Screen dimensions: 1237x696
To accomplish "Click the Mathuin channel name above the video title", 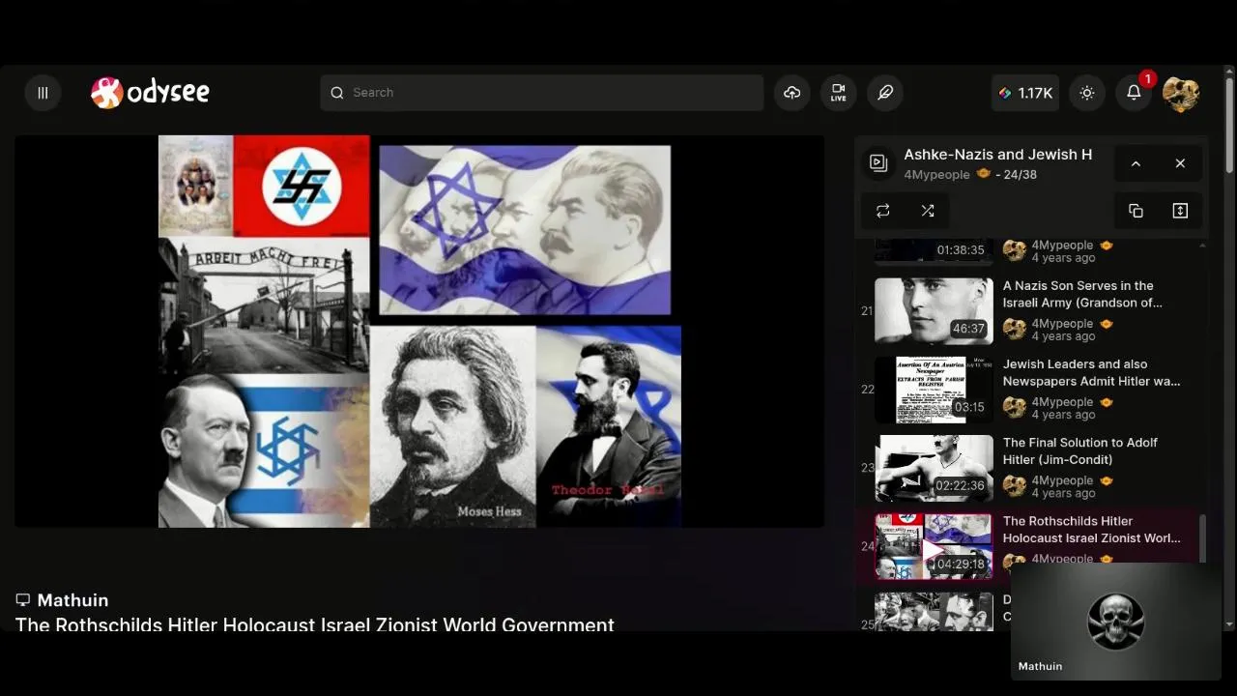I will [x=72, y=600].
